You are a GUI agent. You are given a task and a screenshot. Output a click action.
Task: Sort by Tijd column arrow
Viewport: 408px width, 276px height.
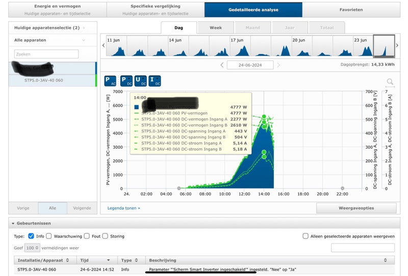click(108, 260)
